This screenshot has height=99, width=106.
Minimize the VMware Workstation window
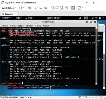(87, 3)
